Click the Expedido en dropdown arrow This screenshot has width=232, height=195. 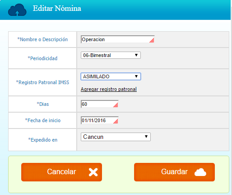click(146, 137)
